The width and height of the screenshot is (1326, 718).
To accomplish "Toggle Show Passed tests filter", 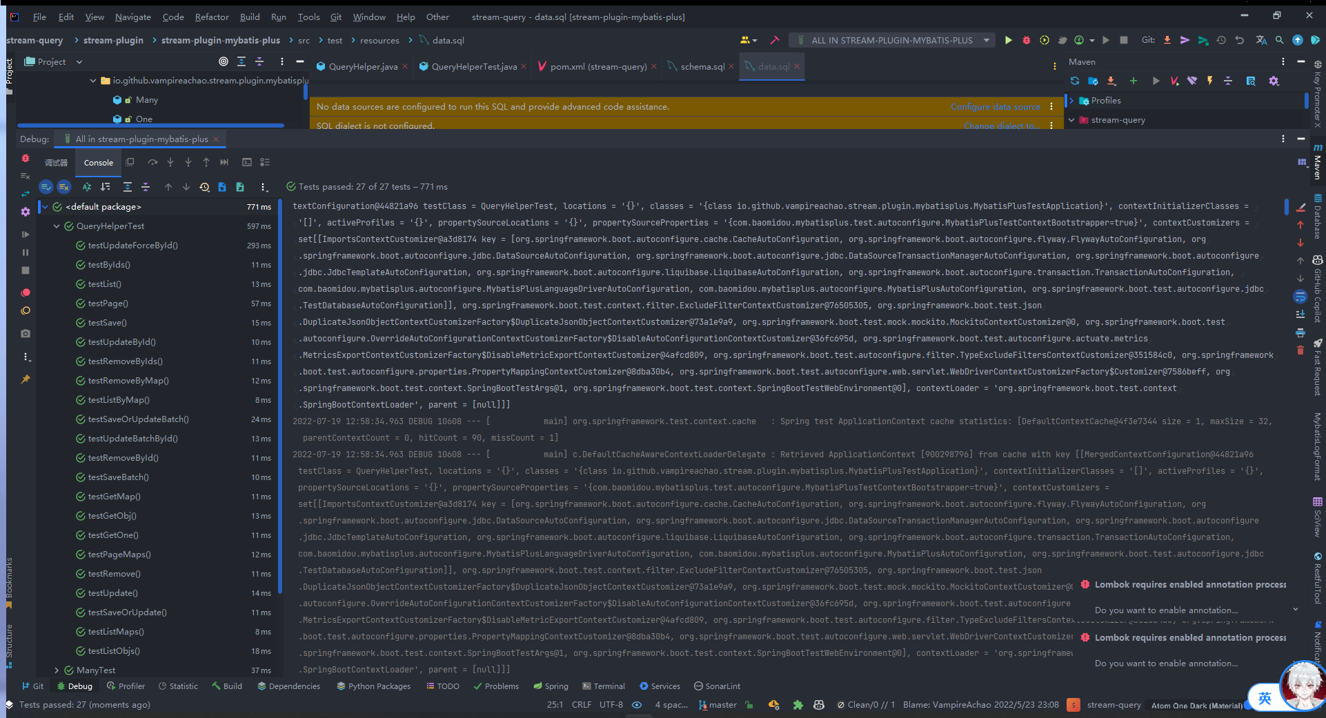I will [x=46, y=187].
